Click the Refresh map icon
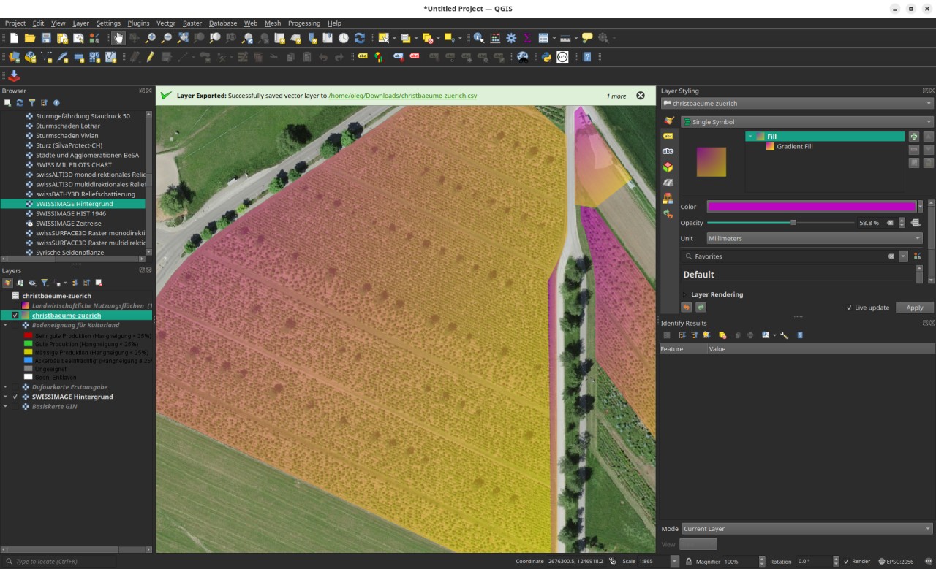The height and width of the screenshot is (569, 936). (359, 38)
